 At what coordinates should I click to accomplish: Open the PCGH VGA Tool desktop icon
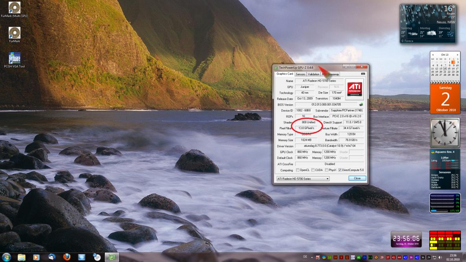point(14,60)
